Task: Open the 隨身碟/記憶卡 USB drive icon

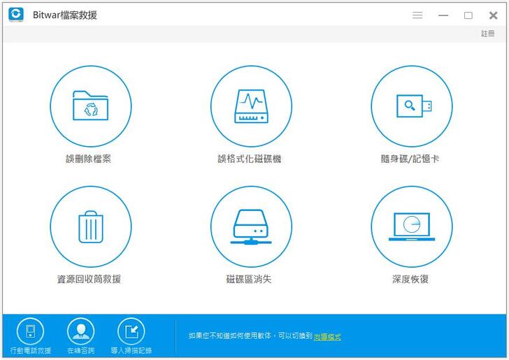Action: (411, 106)
